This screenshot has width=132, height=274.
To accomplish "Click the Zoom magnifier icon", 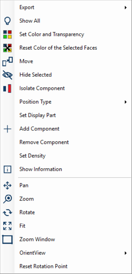I will (x=7, y=199).
